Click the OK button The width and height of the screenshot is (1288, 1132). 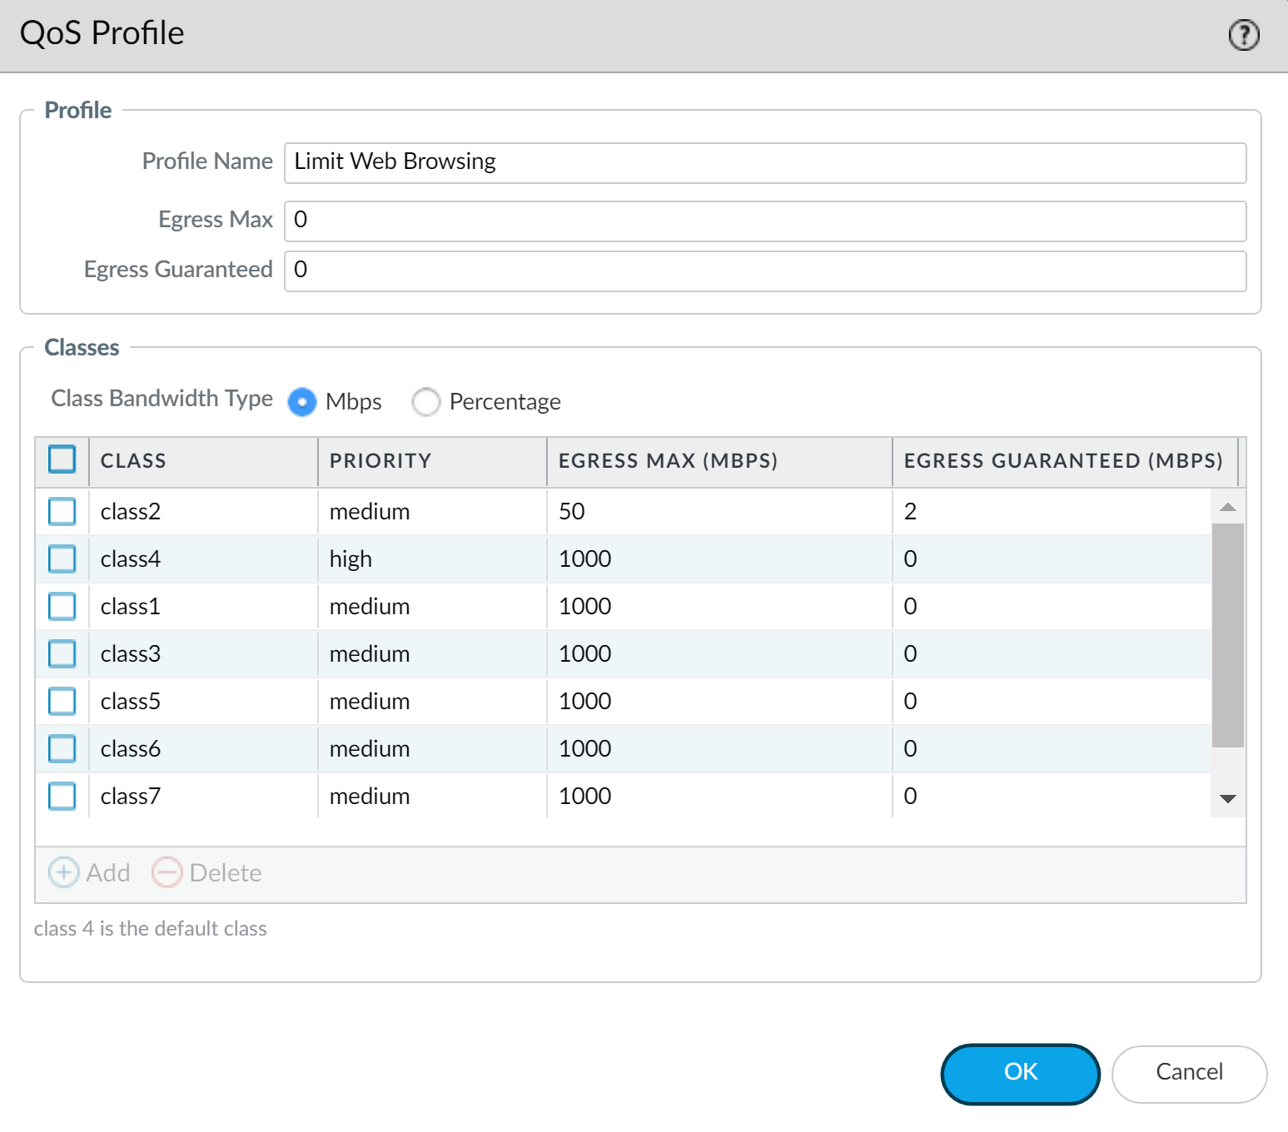pos(1020,1073)
